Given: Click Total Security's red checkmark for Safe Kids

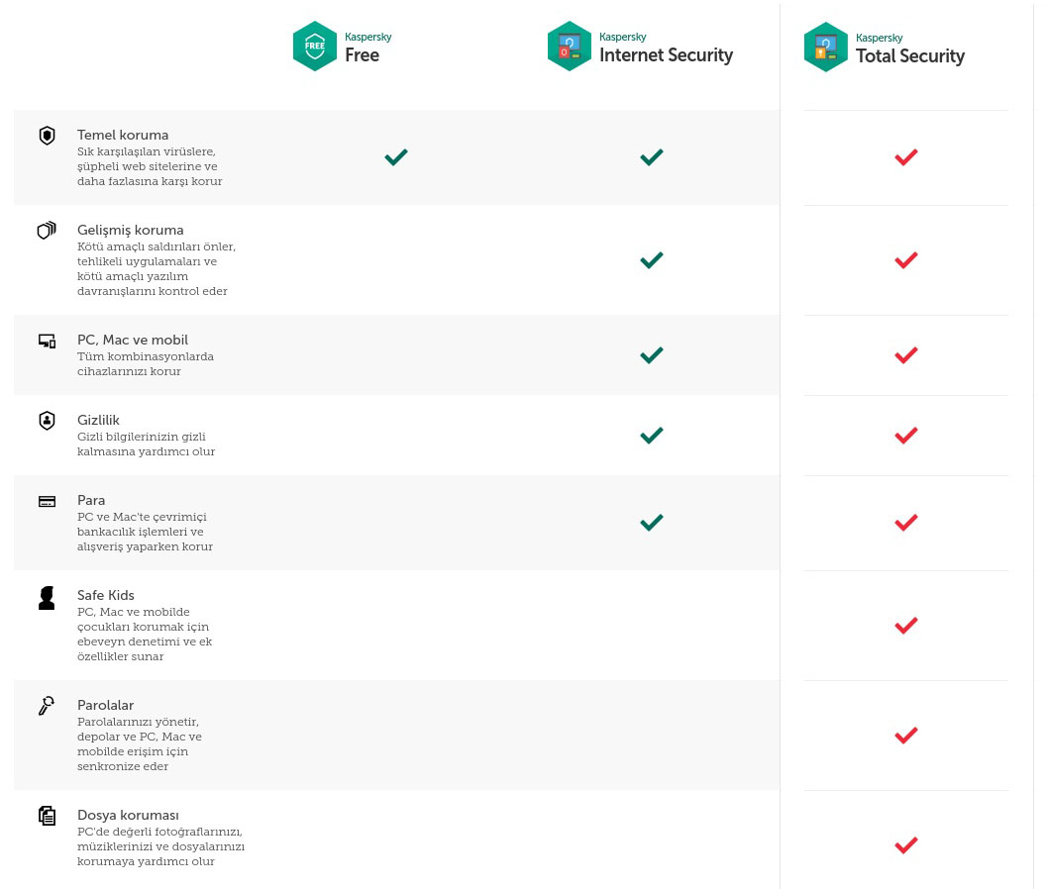Looking at the screenshot, I should pos(905,625).
